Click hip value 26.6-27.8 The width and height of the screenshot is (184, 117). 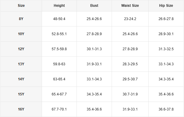(x=166, y=19)
